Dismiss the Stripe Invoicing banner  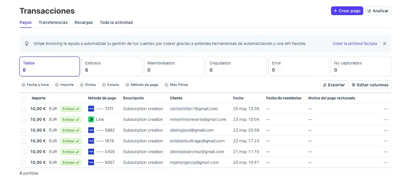[385, 44]
